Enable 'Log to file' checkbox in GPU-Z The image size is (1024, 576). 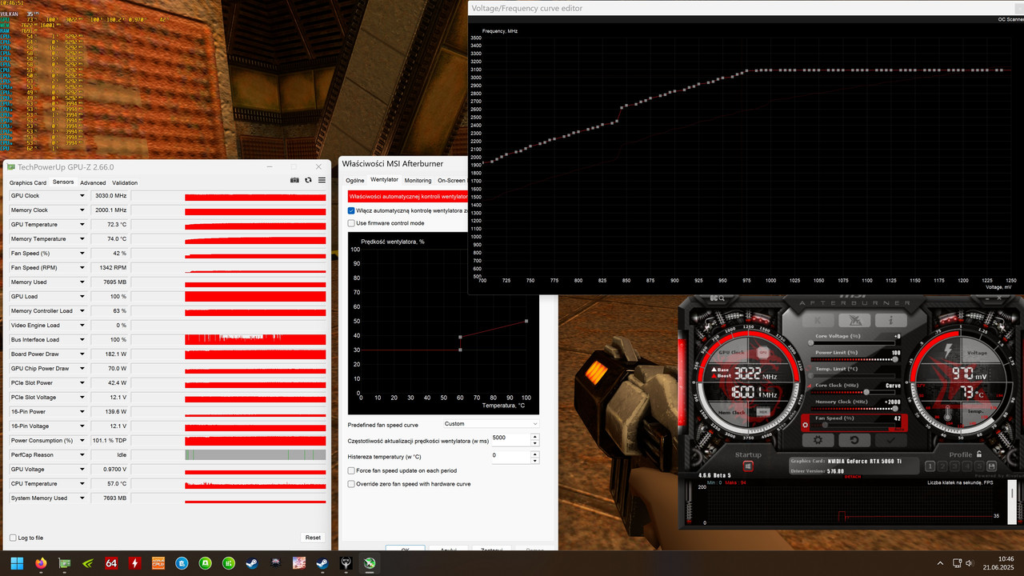pyautogui.click(x=13, y=538)
